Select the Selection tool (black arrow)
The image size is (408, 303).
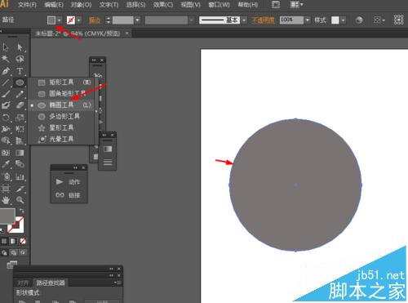pyautogui.click(x=6, y=47)
